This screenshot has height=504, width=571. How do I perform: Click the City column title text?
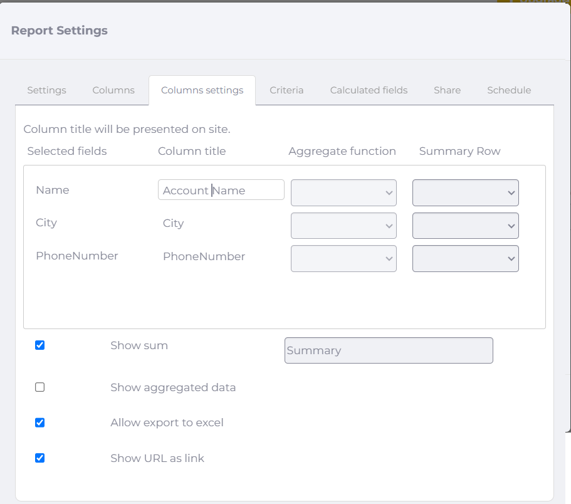click(x=174, y=223)
